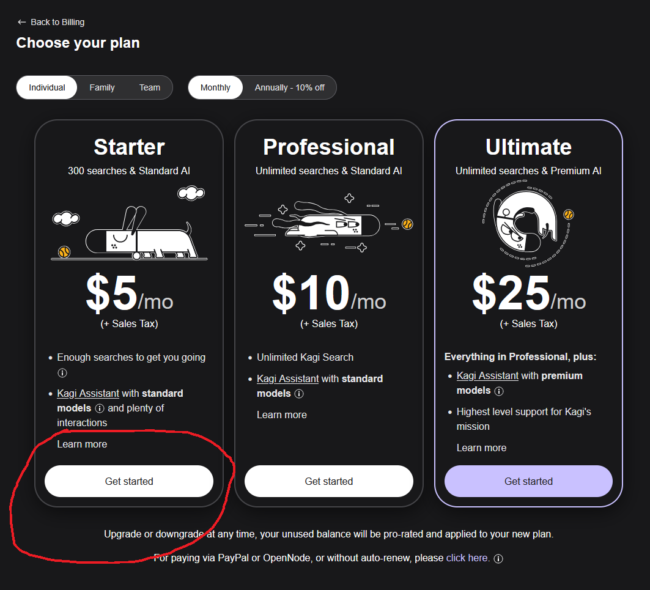Click info icon under Starter's 'Enough searches' text
This screenshot has width=650, height=590.
tap(62, 372)
